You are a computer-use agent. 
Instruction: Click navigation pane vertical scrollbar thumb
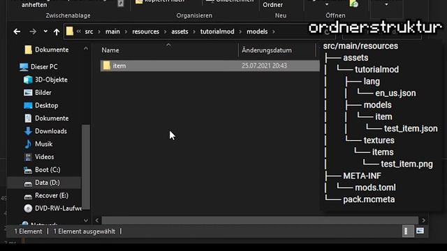tap(86, 167)
